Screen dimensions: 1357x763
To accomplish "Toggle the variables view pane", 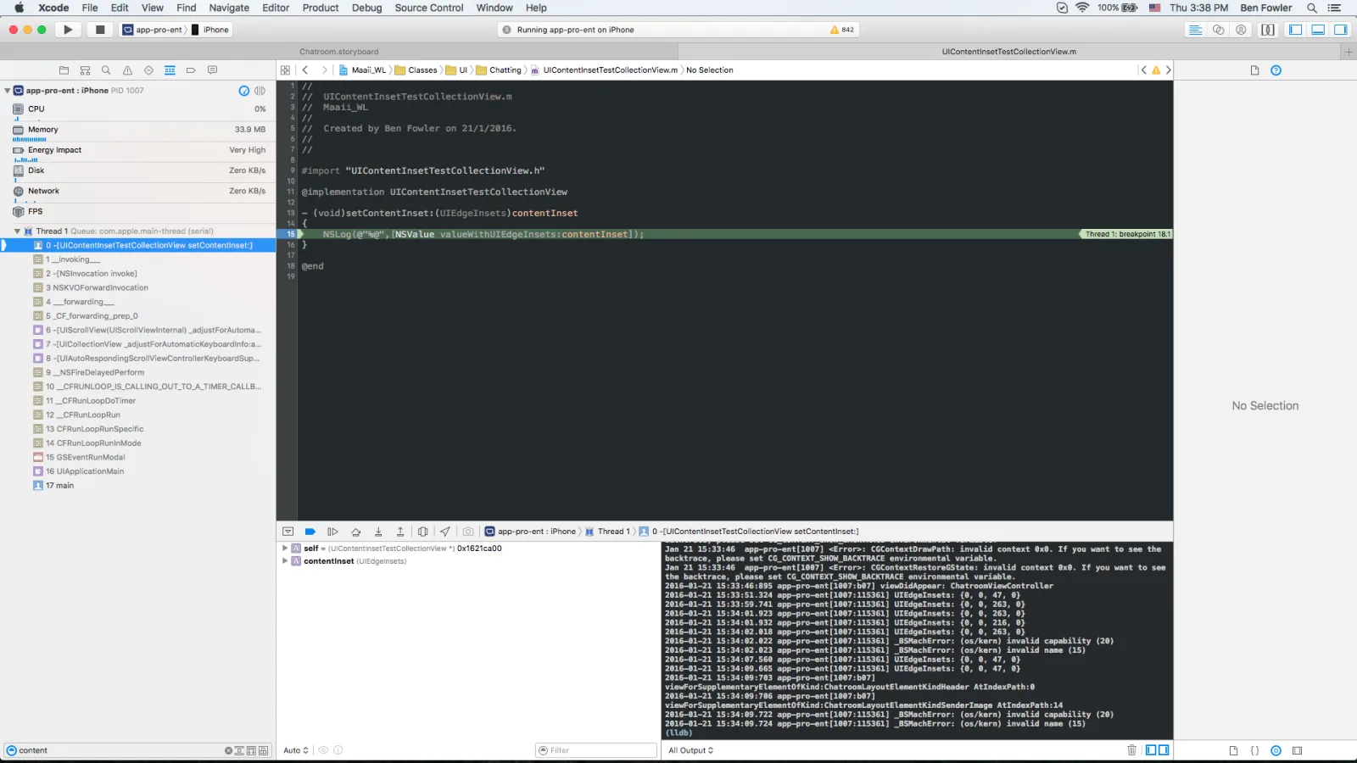I will (x=1151, y=750).
